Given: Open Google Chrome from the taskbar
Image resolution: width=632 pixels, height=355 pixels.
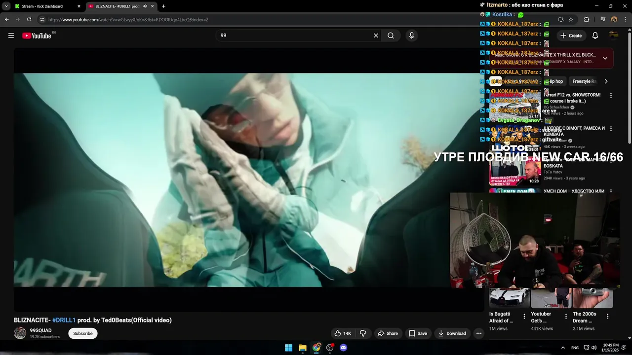Looking at the screenshot, I should point(316,348).
